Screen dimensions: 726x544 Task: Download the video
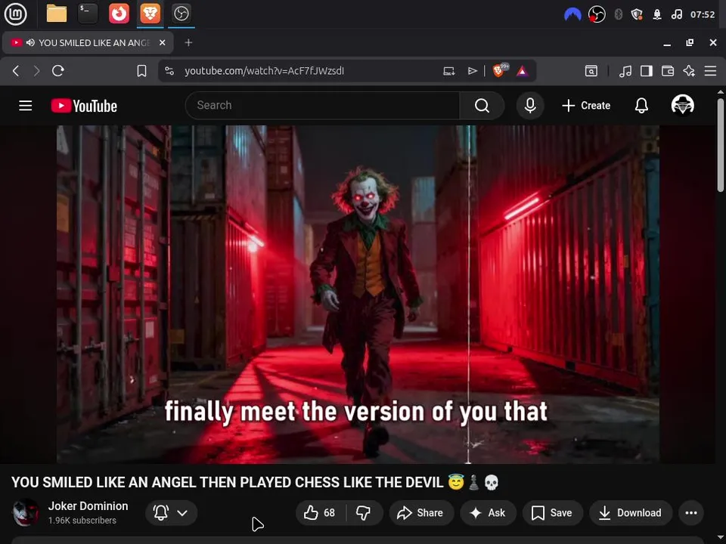[630, 512]
